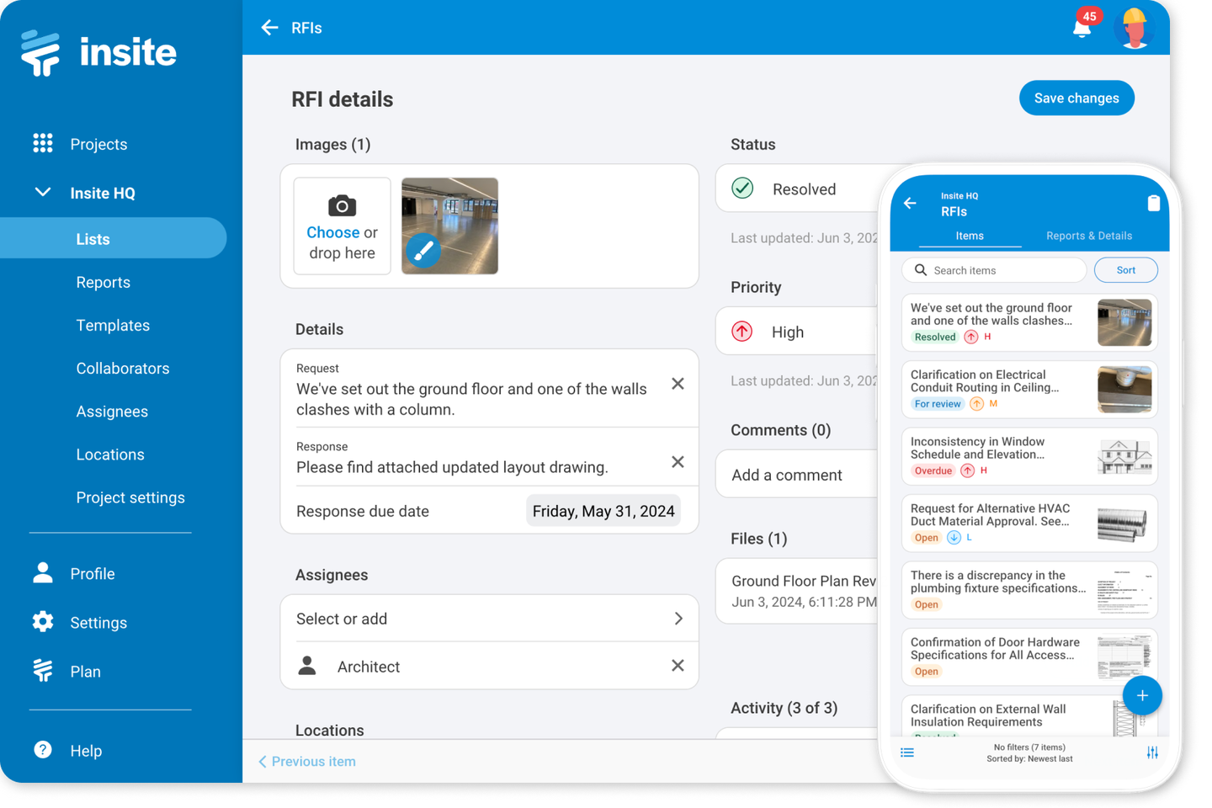Click the hard hat user avatar
The image size is (1212, 808).
pos(1134,27)
